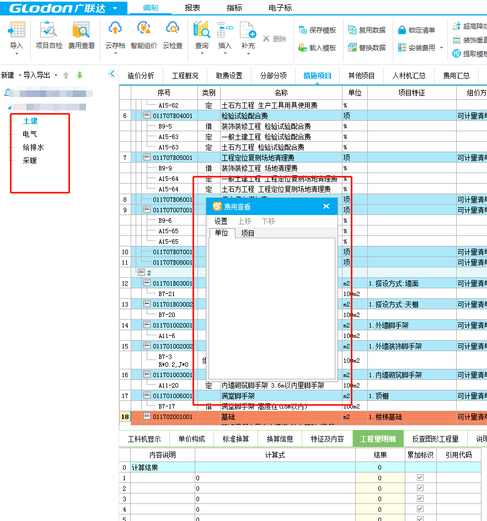Collapse row 011707B05001 tree node
The image size is (487, 521).
pyautogui.click(x=147, y=157)
